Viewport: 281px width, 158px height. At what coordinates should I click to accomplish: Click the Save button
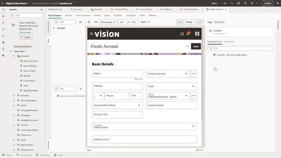(196, 47)
